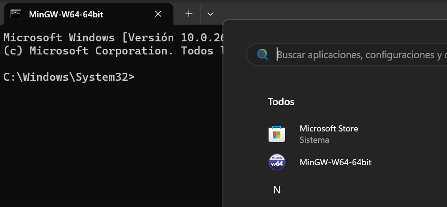Click the 'Todos' apps list heading

[281, 101]
